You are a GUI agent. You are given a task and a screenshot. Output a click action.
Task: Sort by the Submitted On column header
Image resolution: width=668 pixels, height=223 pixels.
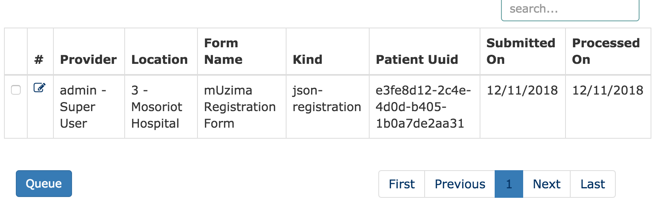521,51
